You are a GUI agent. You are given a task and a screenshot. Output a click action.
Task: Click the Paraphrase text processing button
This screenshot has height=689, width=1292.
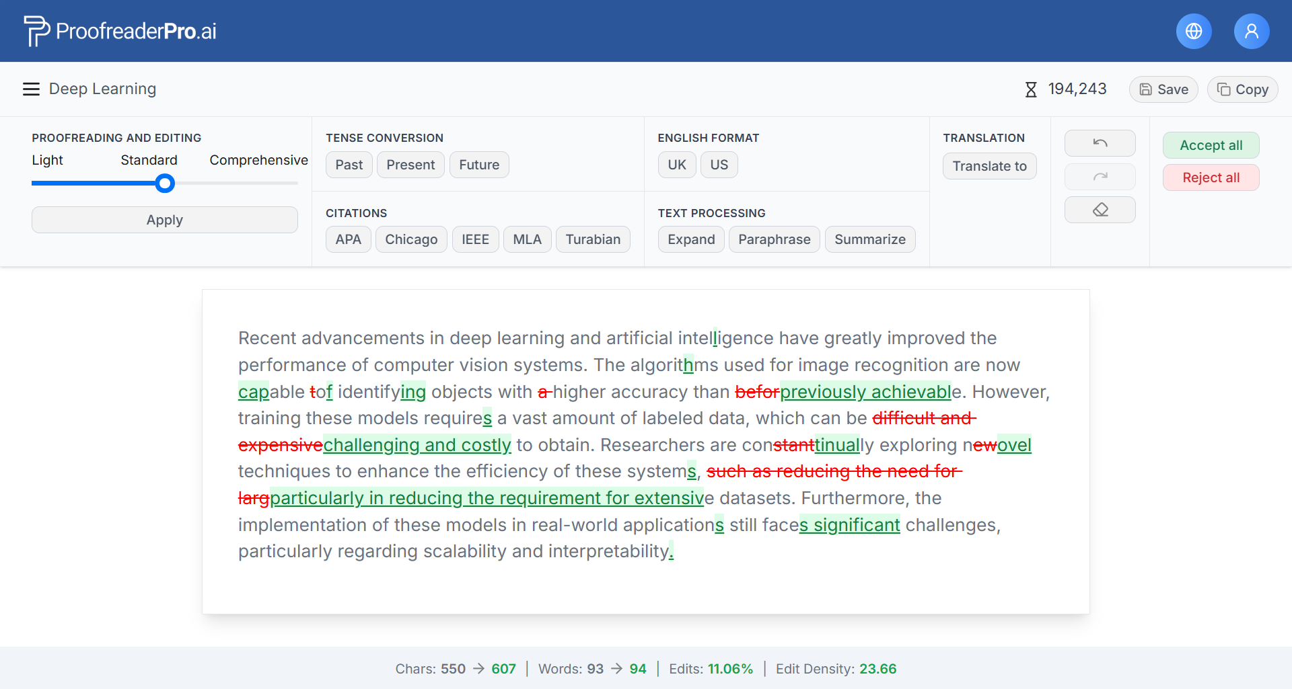[774, 239]
